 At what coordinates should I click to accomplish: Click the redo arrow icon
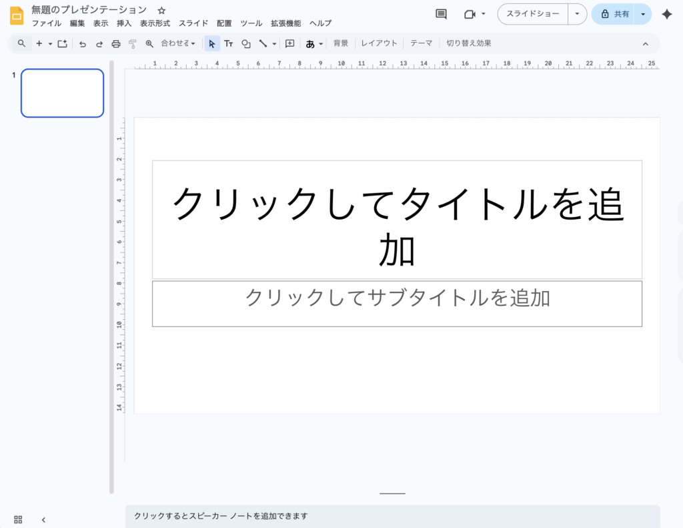click(x=99, y=44)
